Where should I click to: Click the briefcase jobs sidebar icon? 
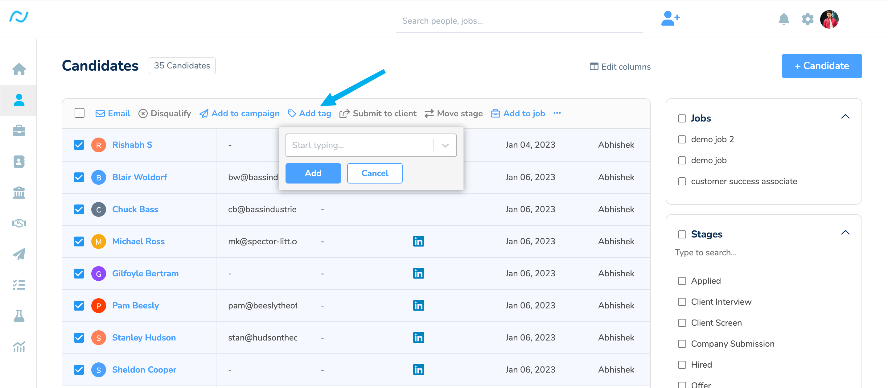[19, 131]
